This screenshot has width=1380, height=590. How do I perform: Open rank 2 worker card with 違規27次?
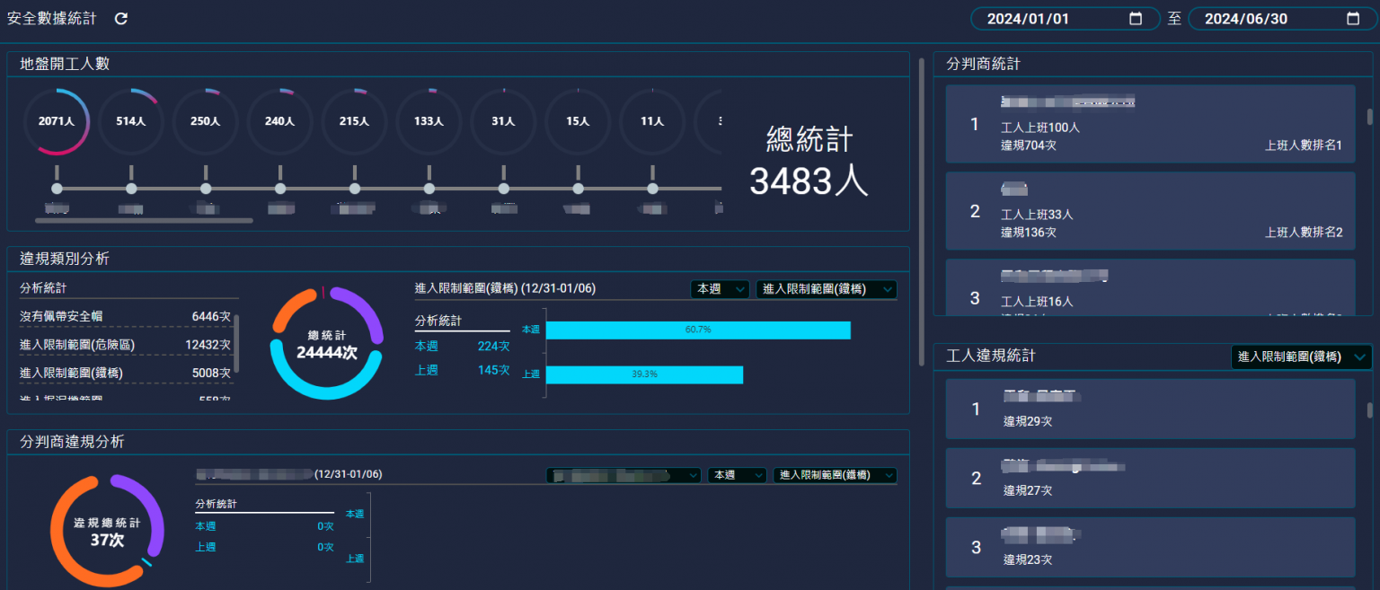point(1150,479)
